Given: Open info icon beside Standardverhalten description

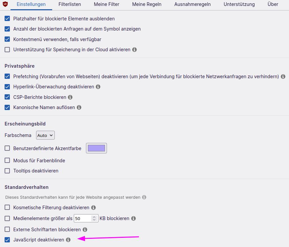Looking at the screenshot, I should (144, 197).
